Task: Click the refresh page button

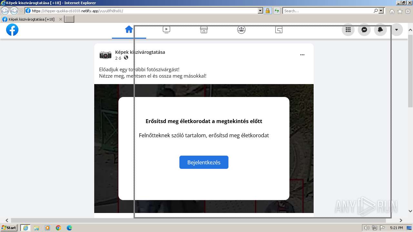Action: (x=277, y=11)
